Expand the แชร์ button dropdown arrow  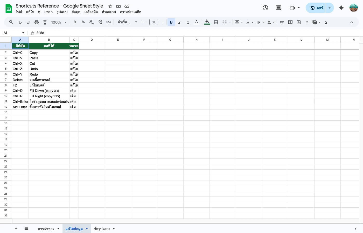329,8
